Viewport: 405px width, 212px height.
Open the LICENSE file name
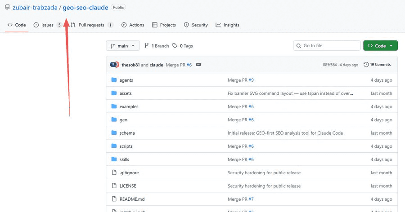[128, 185]
